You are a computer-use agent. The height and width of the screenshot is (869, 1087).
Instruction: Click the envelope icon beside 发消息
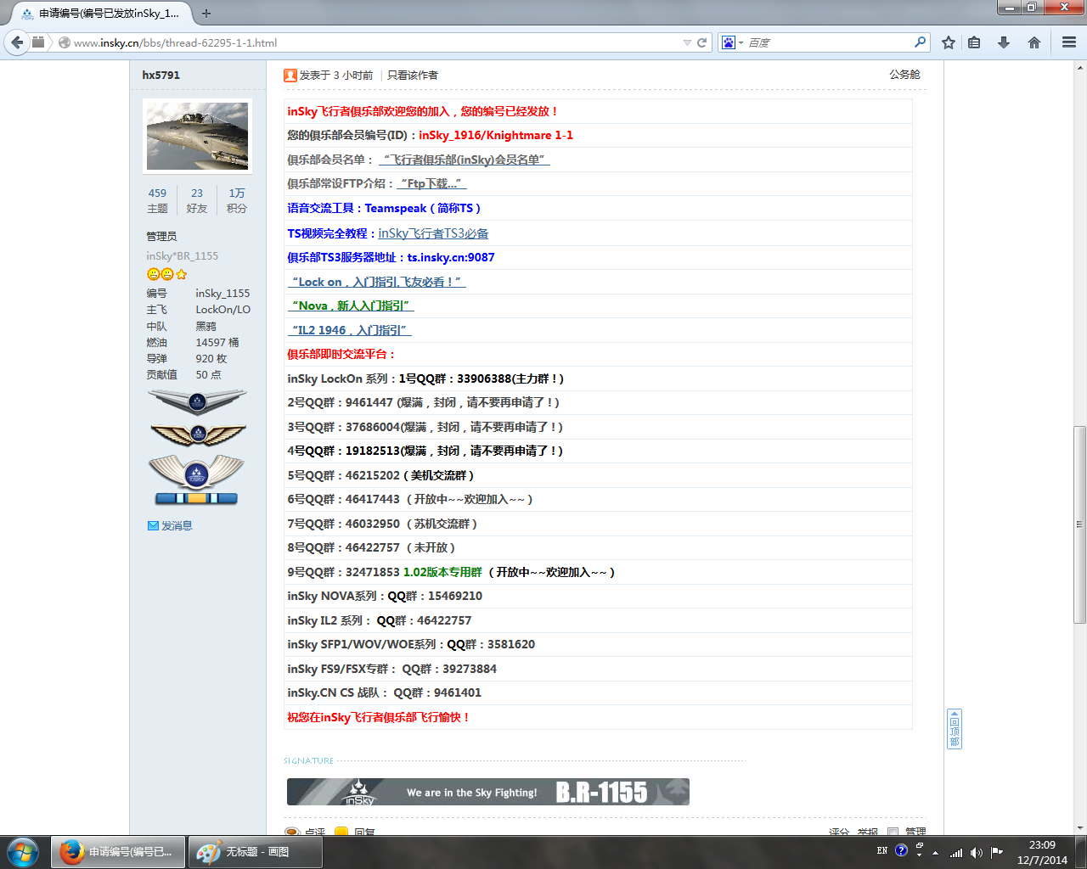pos(153,526)
